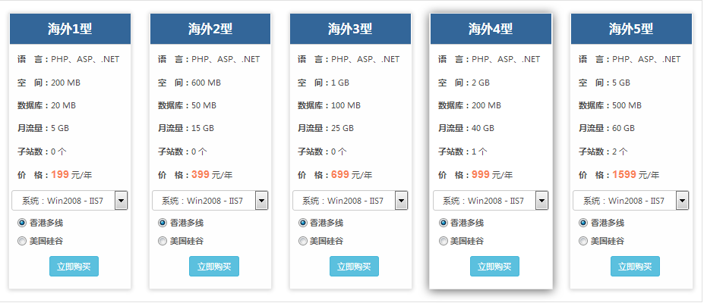
Task: Choose 美国硅谷 option in 海外5型 card
Action: 583,241
